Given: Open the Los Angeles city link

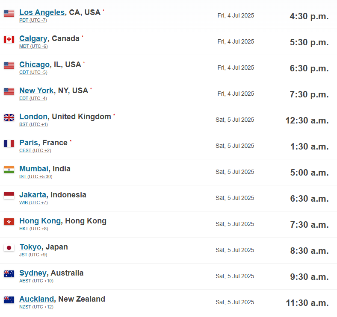Looking at the screenshot, I should [42, 12].
